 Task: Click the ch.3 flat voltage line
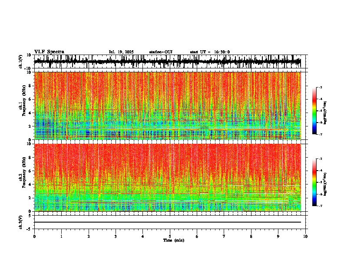tap(167, 222)
